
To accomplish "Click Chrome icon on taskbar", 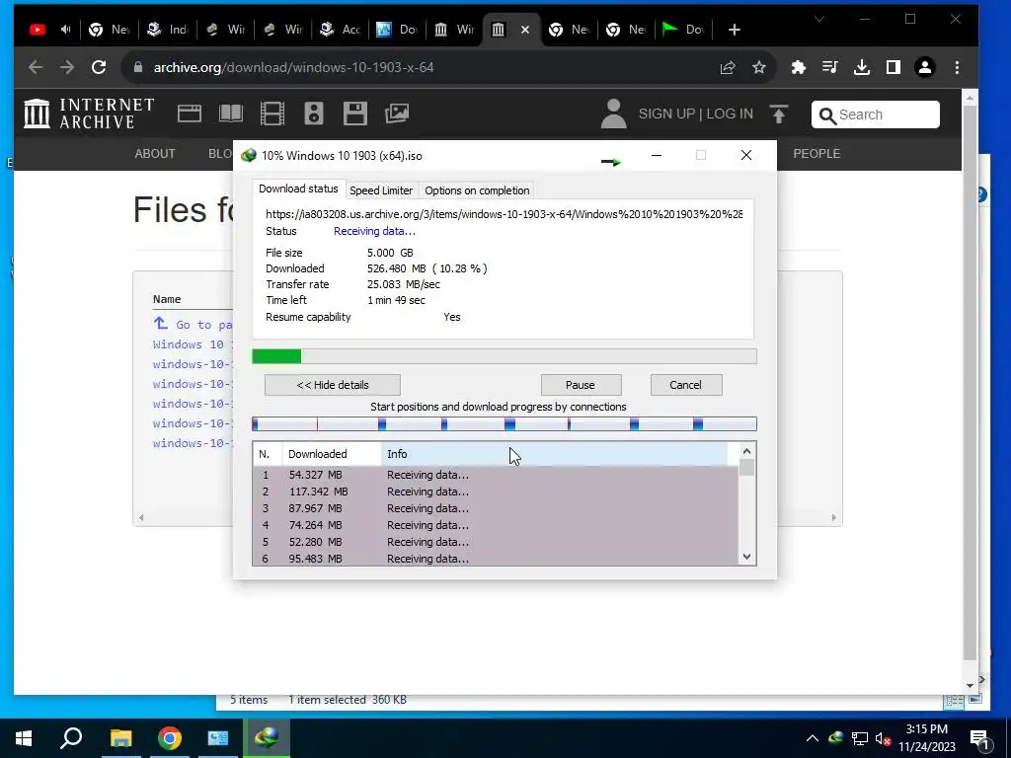I will [170, 738].
